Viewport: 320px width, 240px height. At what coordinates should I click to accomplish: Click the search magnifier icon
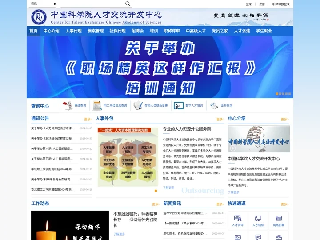coord(128,4)
